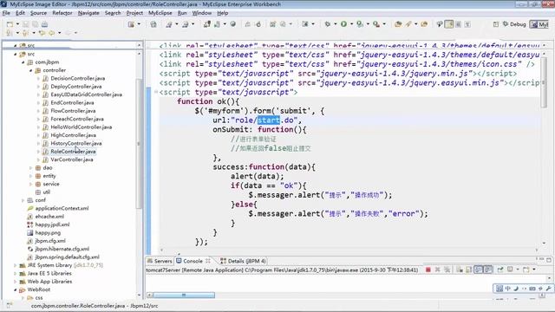Open the Source menu

(x=38, y=13)
